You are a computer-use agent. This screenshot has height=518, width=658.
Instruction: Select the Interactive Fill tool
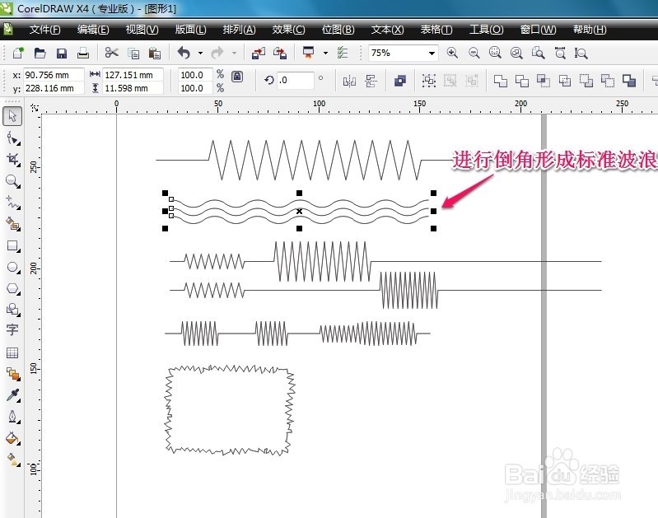tap(12, 460)
